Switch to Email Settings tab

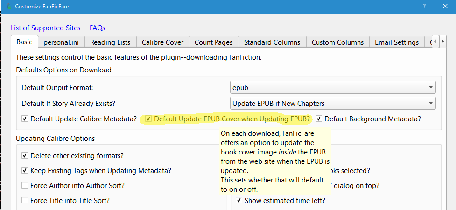397,42
